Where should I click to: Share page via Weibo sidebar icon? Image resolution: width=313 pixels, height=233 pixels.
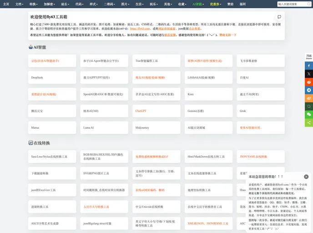309,98
